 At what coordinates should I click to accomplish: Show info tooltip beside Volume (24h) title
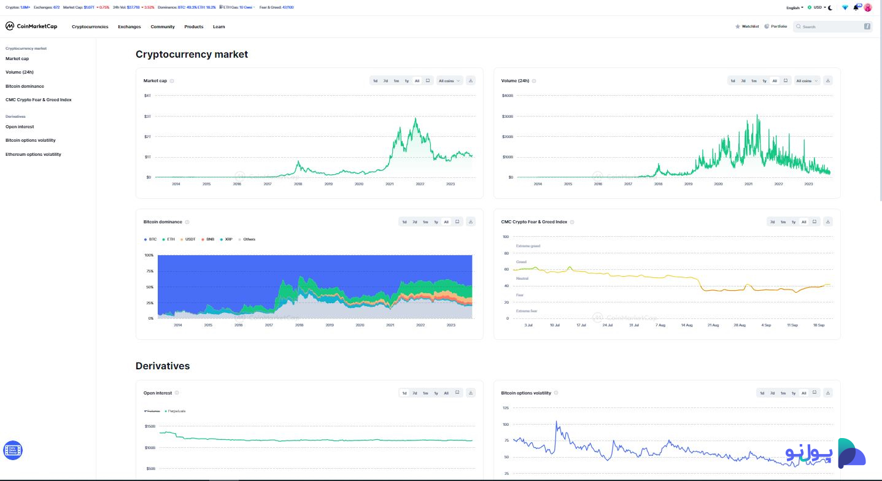point(534,81)
